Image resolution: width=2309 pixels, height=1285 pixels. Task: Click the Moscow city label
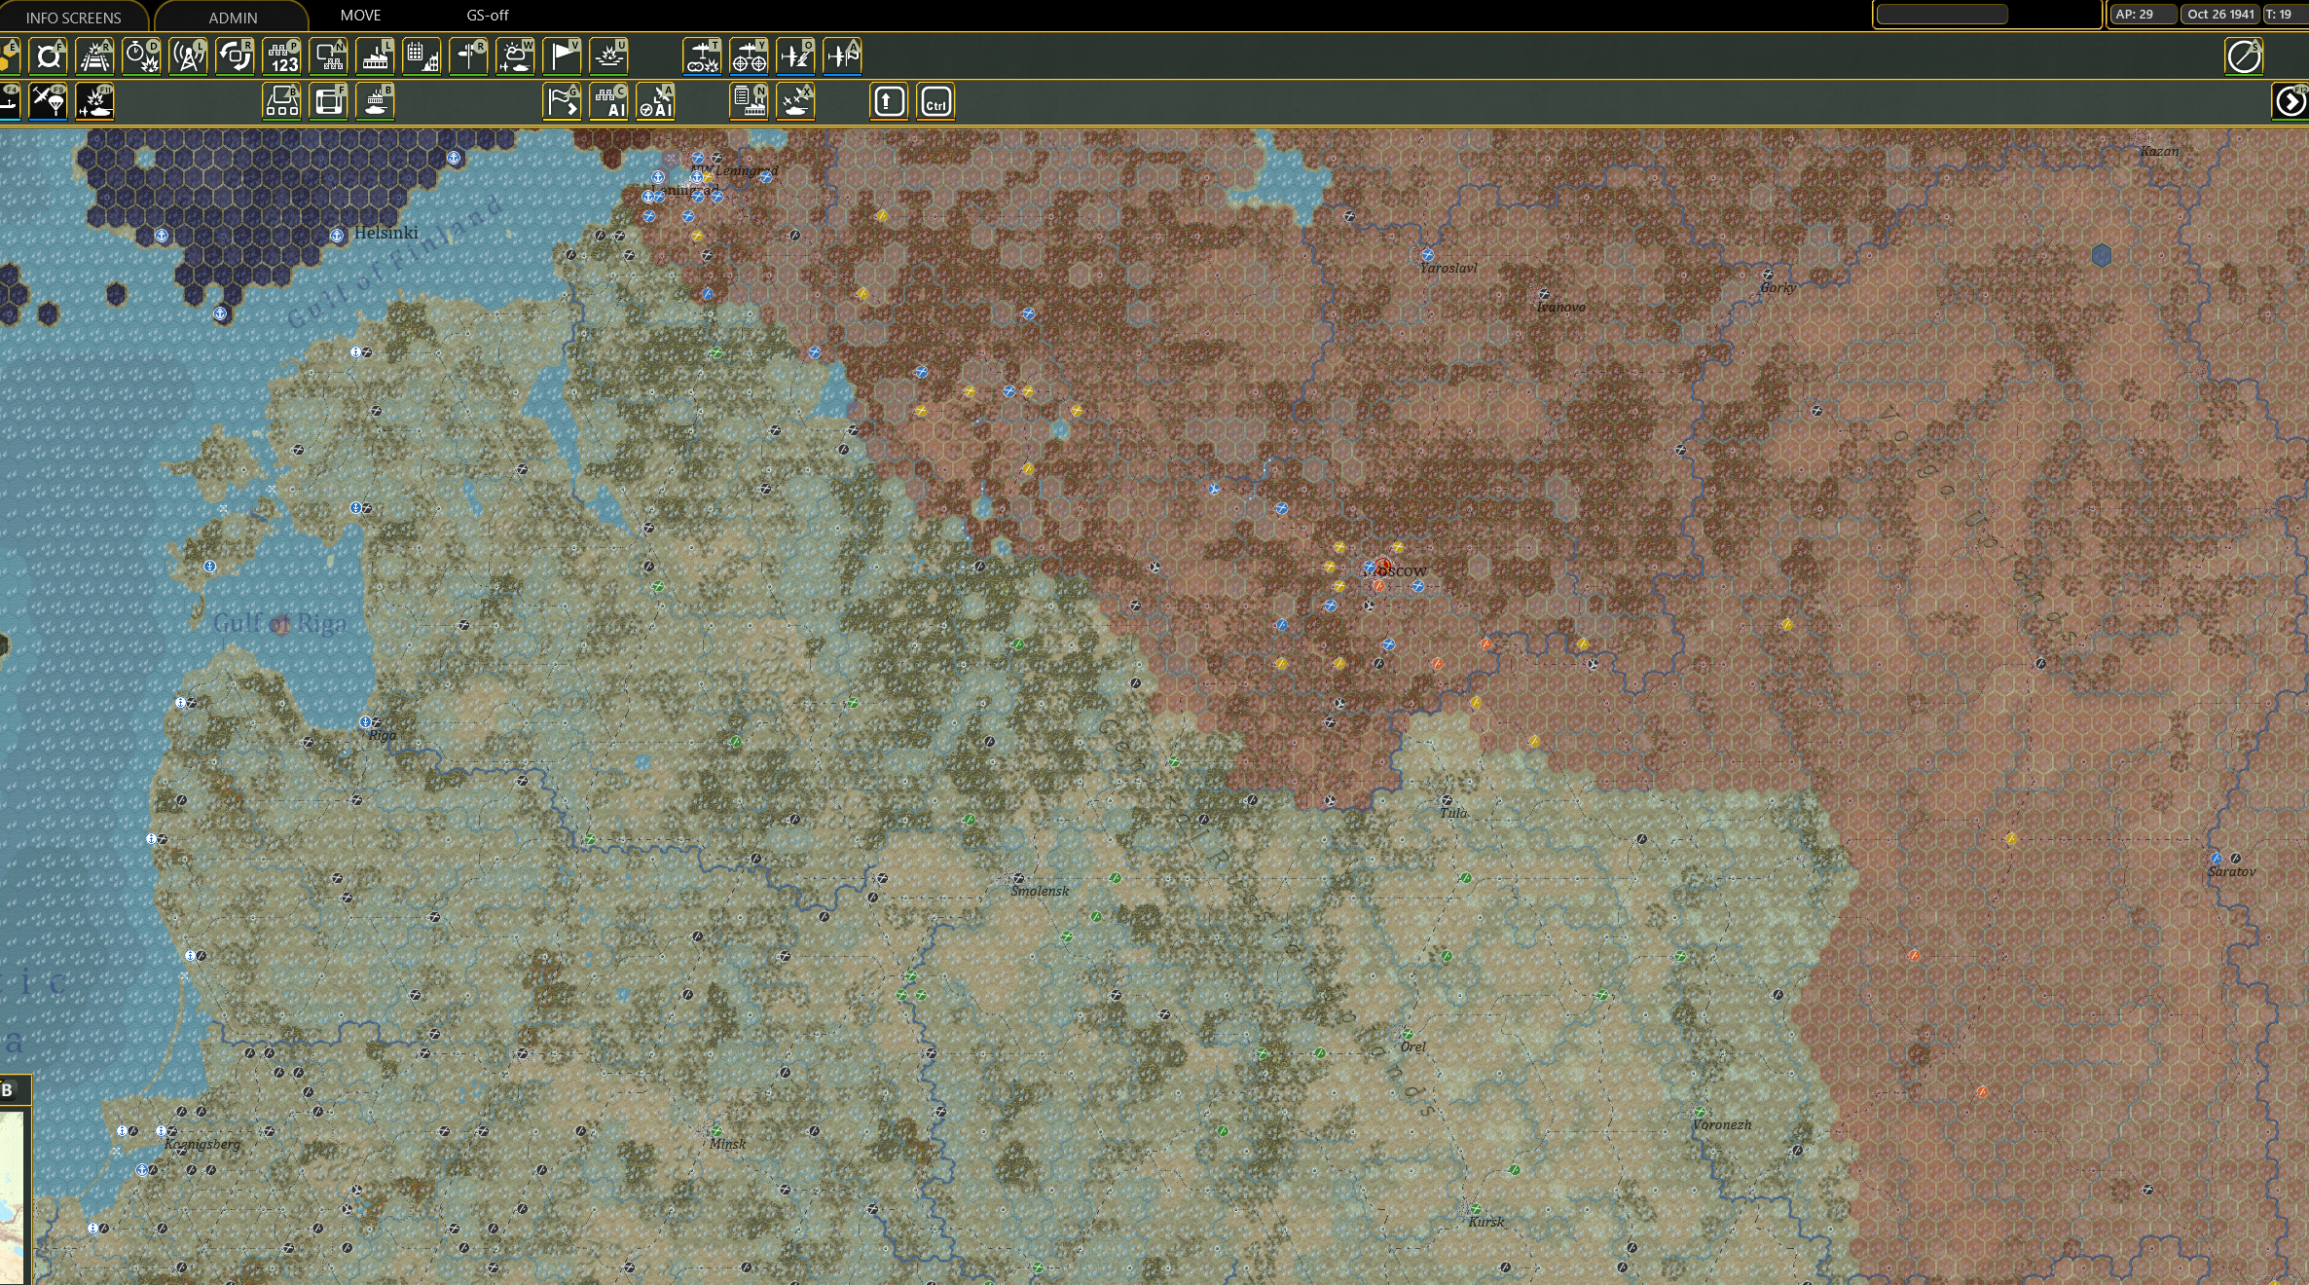tap(1397, 570)
